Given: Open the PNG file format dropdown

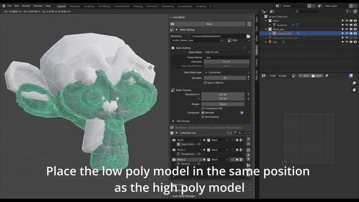Looking at the screenshot, I should click(239, 40).
